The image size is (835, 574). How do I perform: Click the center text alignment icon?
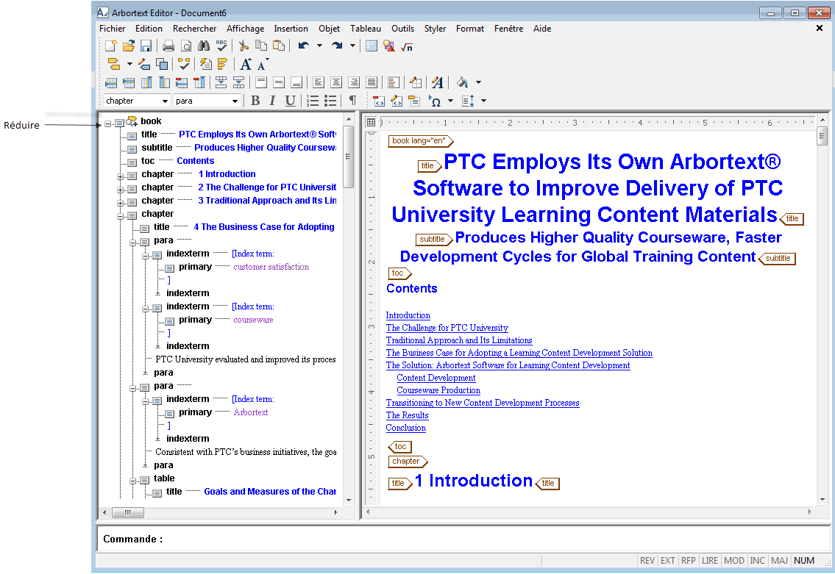336,82
